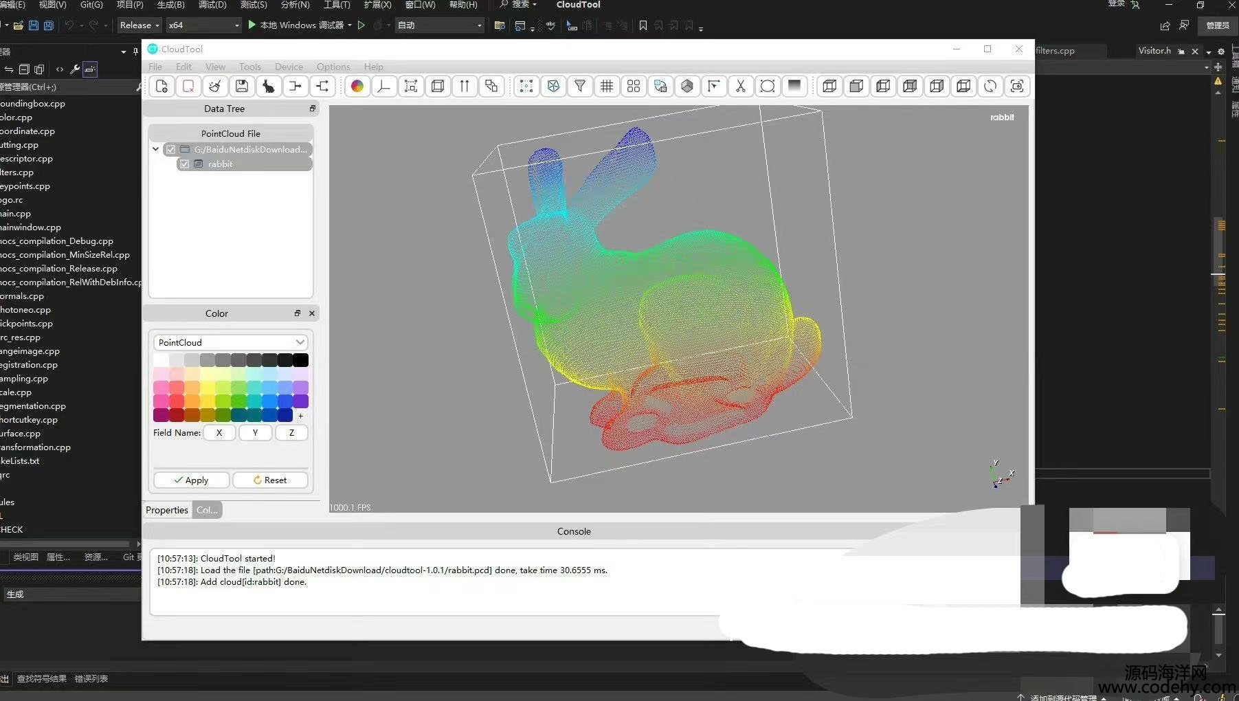Float the Data Tree panel
The image size is (1239, 701).
[x=313, y=109]
